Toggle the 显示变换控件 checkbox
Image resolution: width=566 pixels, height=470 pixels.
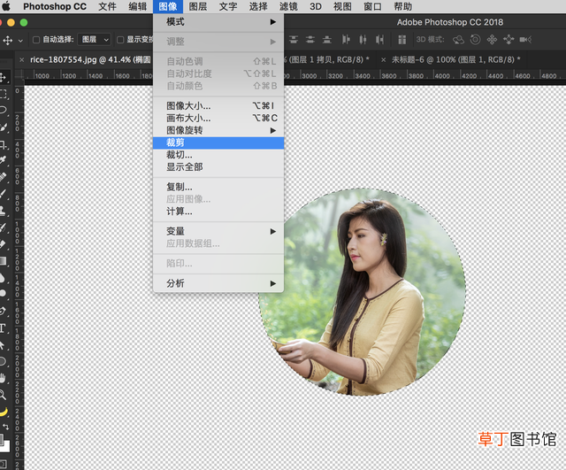pyautogui.click(x=120, y=40)
